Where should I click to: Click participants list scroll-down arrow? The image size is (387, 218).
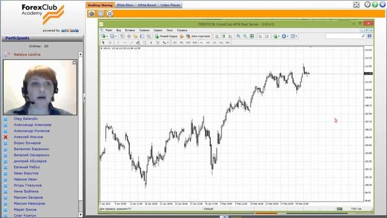(80, 214)
